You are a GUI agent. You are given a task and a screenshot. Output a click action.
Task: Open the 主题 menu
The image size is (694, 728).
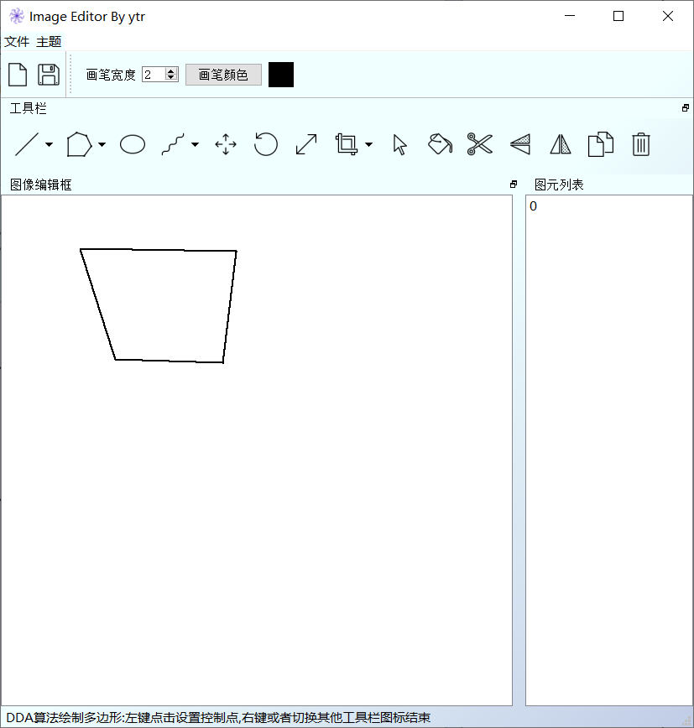click(x=49, y=42)
